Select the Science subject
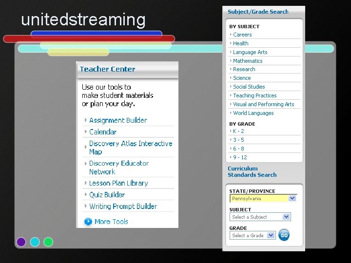Viewport: 351px width, 263px height. pos(242,78)
